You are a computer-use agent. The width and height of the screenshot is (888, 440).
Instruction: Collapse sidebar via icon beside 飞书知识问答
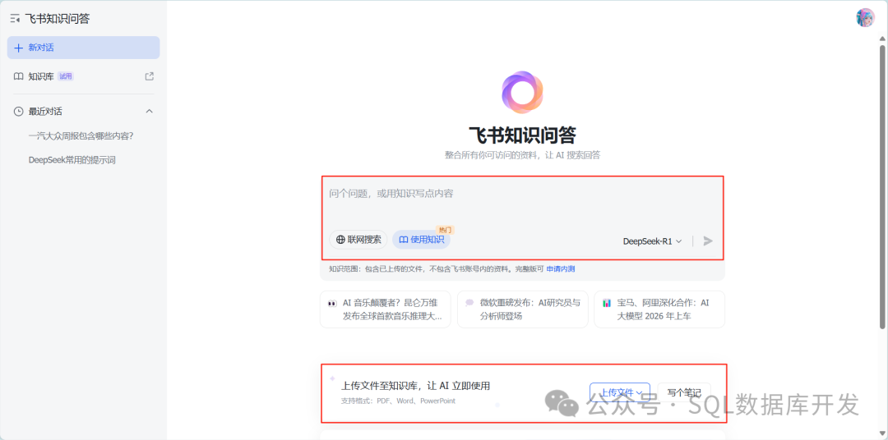(16, 19)
